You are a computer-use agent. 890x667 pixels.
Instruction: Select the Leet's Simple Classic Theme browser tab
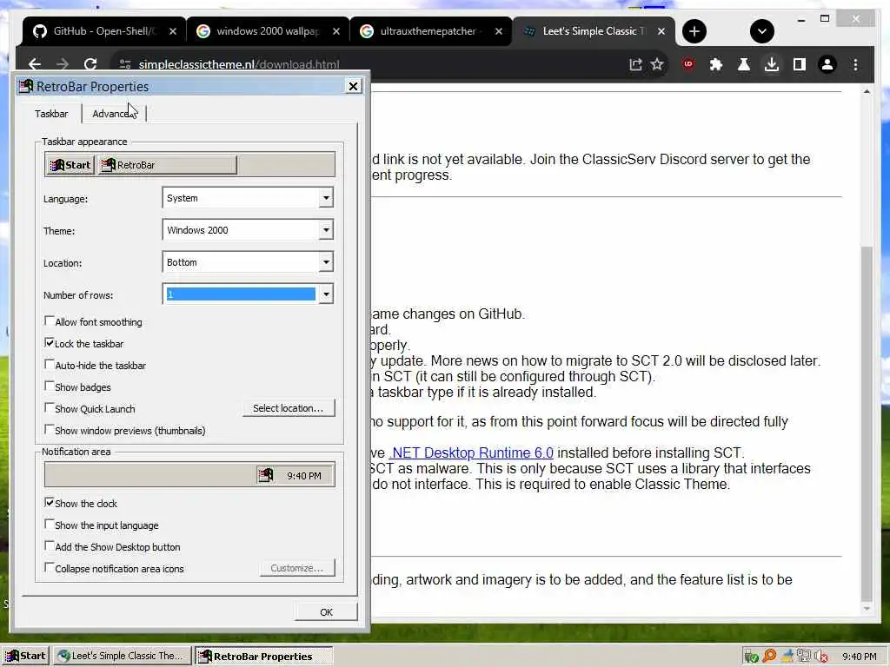tap(594, 31)
